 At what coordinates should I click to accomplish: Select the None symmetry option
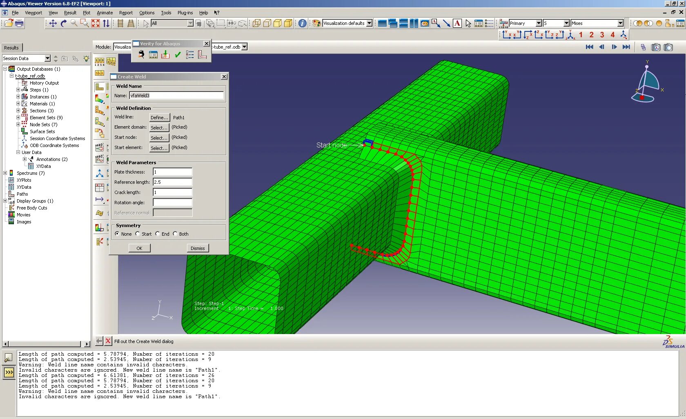[x=117, y=234]
